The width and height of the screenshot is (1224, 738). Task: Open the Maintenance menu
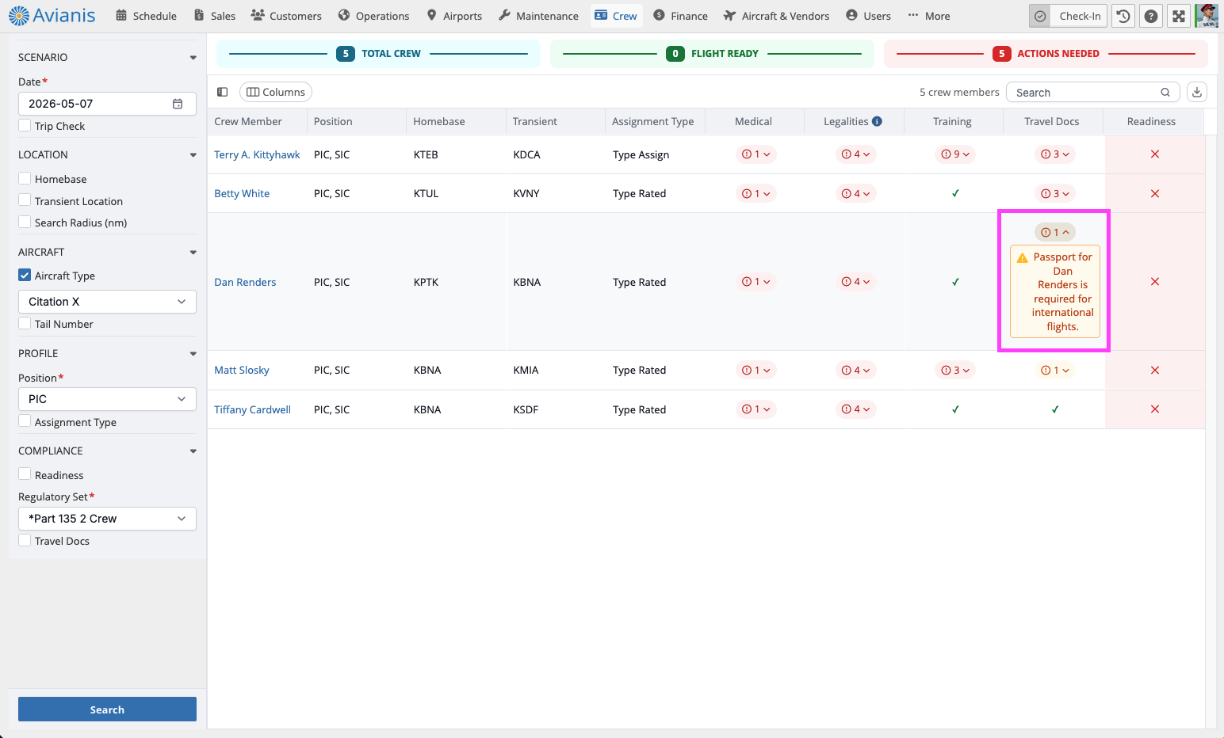(538, 16)
